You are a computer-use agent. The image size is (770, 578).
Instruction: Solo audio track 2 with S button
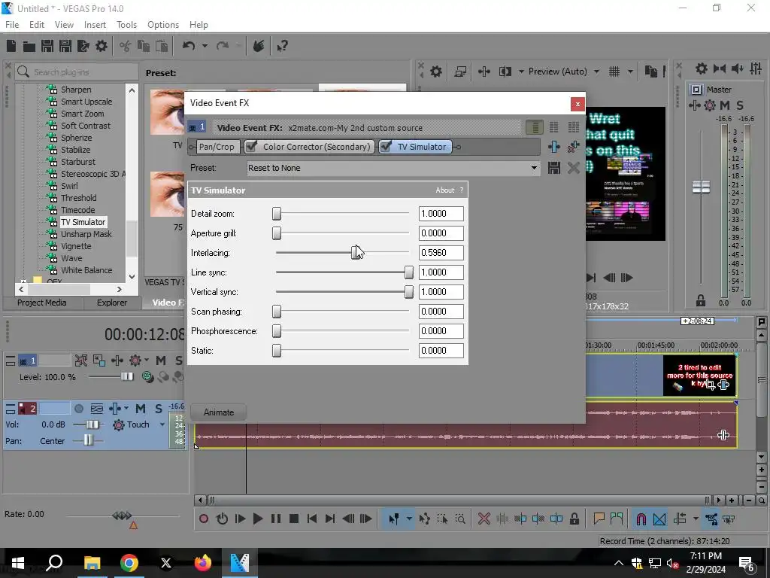[x=159, y=409]
